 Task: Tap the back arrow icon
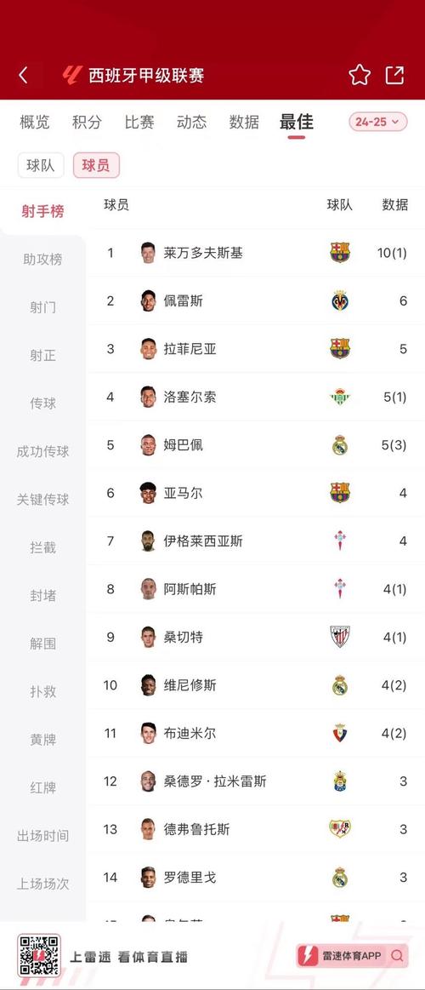(x=23, y=75)
